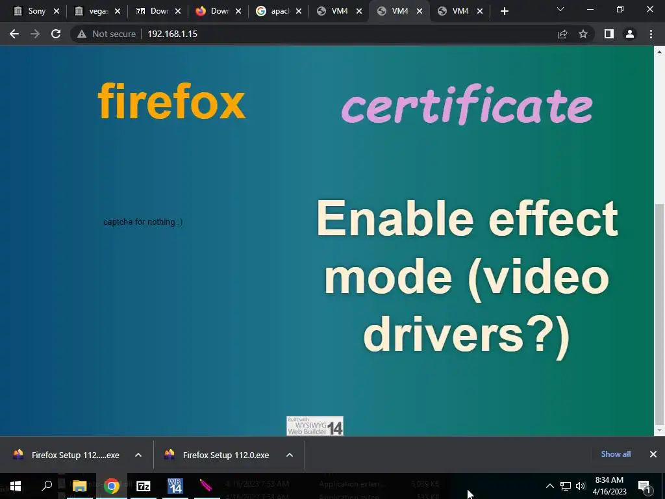The width and height of the screenshot is (665, 499).
Task: Click the forward navigation arrow
Action: coord(35,34)
